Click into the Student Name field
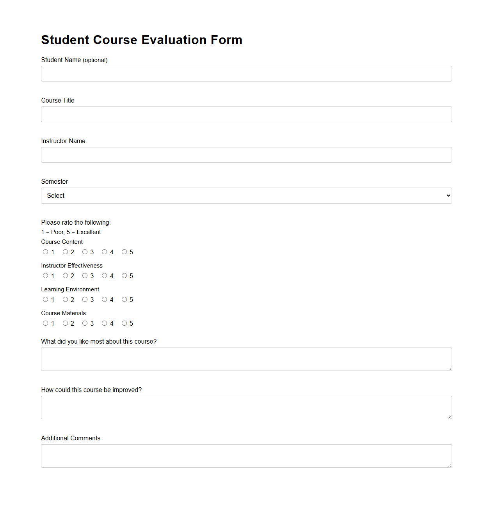The height and width of the screenshot is (516, 493). pos(246,73)
